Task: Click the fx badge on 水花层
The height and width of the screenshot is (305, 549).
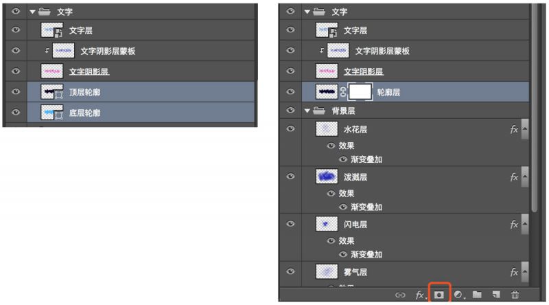Action: [x=514, y=129]
